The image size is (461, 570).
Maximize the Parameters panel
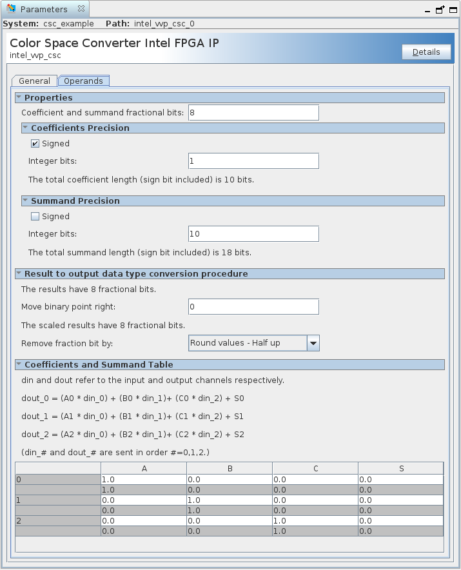click(x=453, y=10)
